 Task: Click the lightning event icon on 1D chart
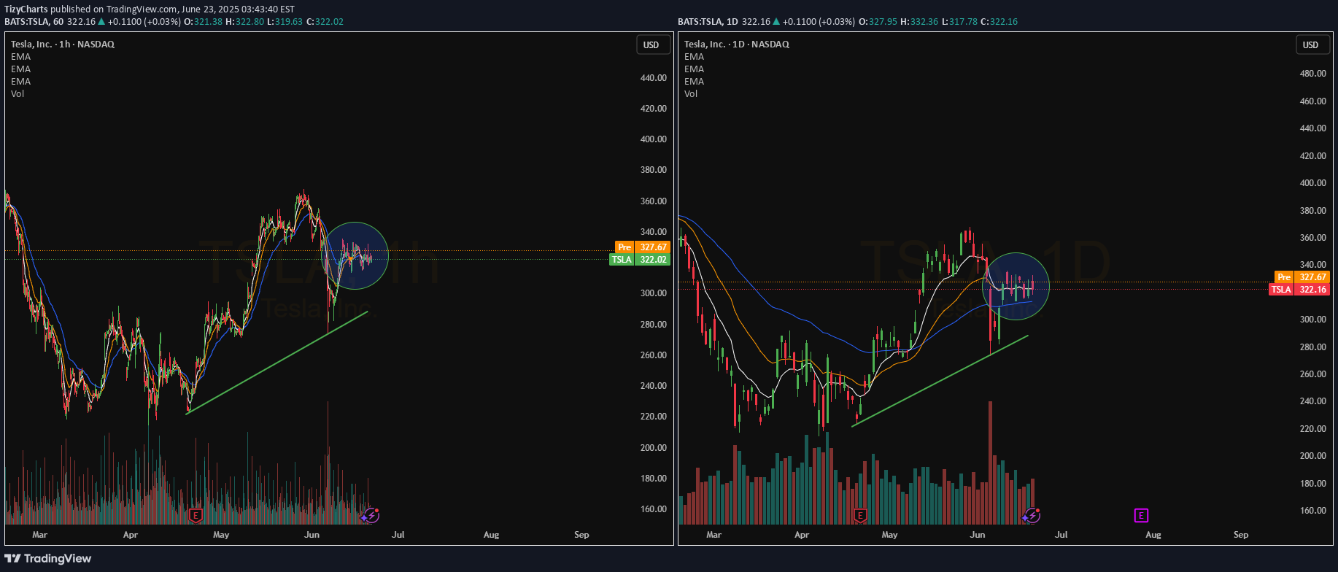[1031, 516]
